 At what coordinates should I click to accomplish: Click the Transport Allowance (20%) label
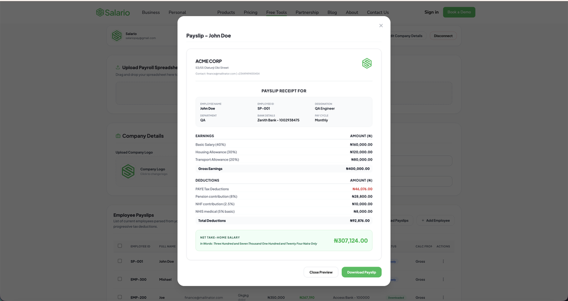click(217, 159)
